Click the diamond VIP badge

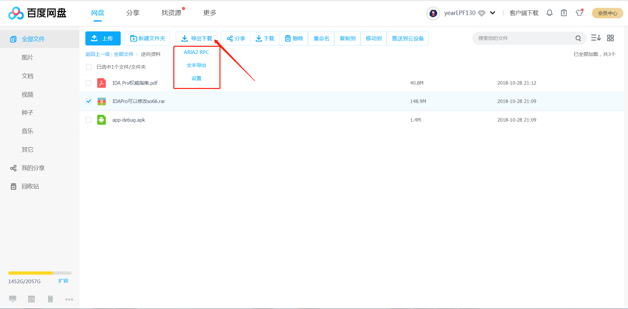tap(481, 13)
